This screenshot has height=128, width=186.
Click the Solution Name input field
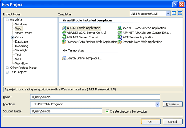[66, 111]
